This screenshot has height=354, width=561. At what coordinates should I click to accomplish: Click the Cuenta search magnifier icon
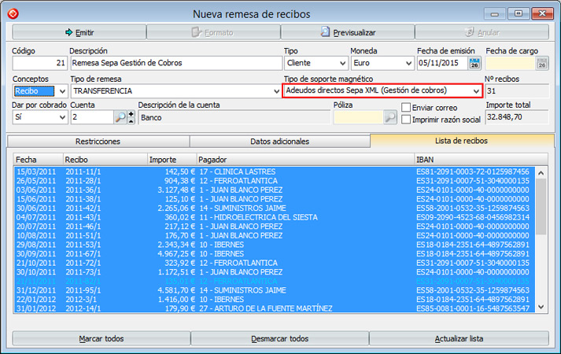pos(120,117)
